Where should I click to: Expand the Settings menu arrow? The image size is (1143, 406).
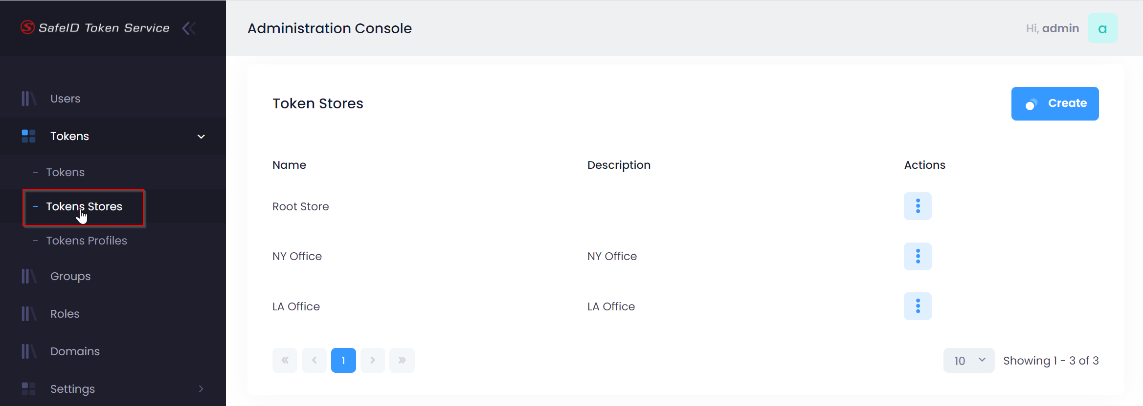click(x=201, y=388)
